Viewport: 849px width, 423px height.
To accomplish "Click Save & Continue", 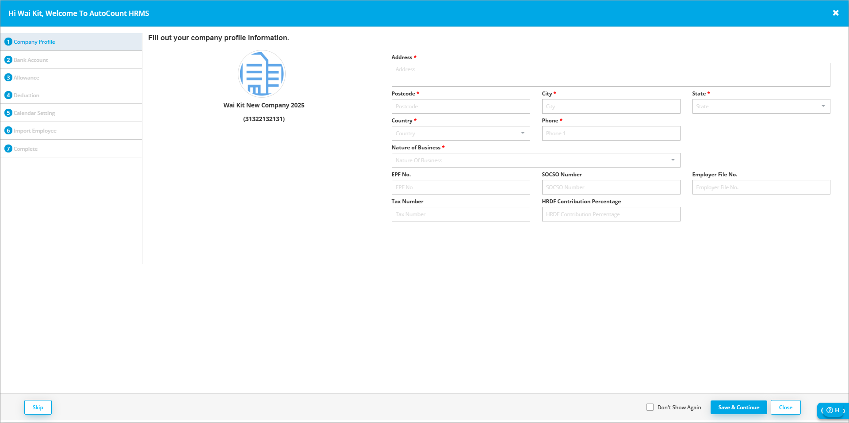I will click(x=738, y=407).
